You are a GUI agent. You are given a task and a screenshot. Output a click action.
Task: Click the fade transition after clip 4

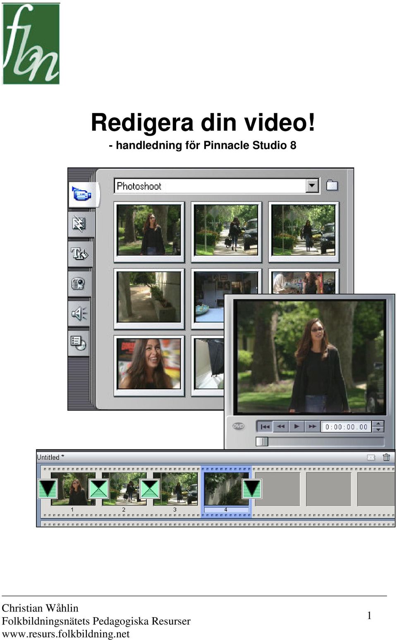coord(252,489)
